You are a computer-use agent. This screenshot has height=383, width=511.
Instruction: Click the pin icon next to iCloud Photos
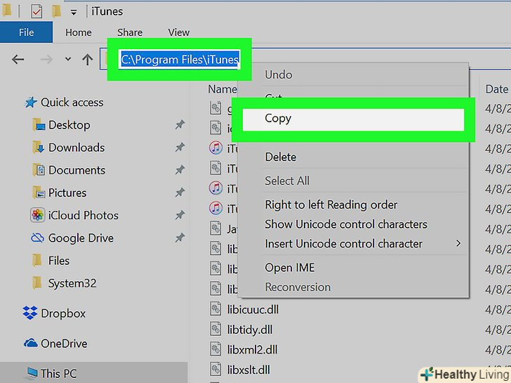pyautogui.click(x=180, y=215)
